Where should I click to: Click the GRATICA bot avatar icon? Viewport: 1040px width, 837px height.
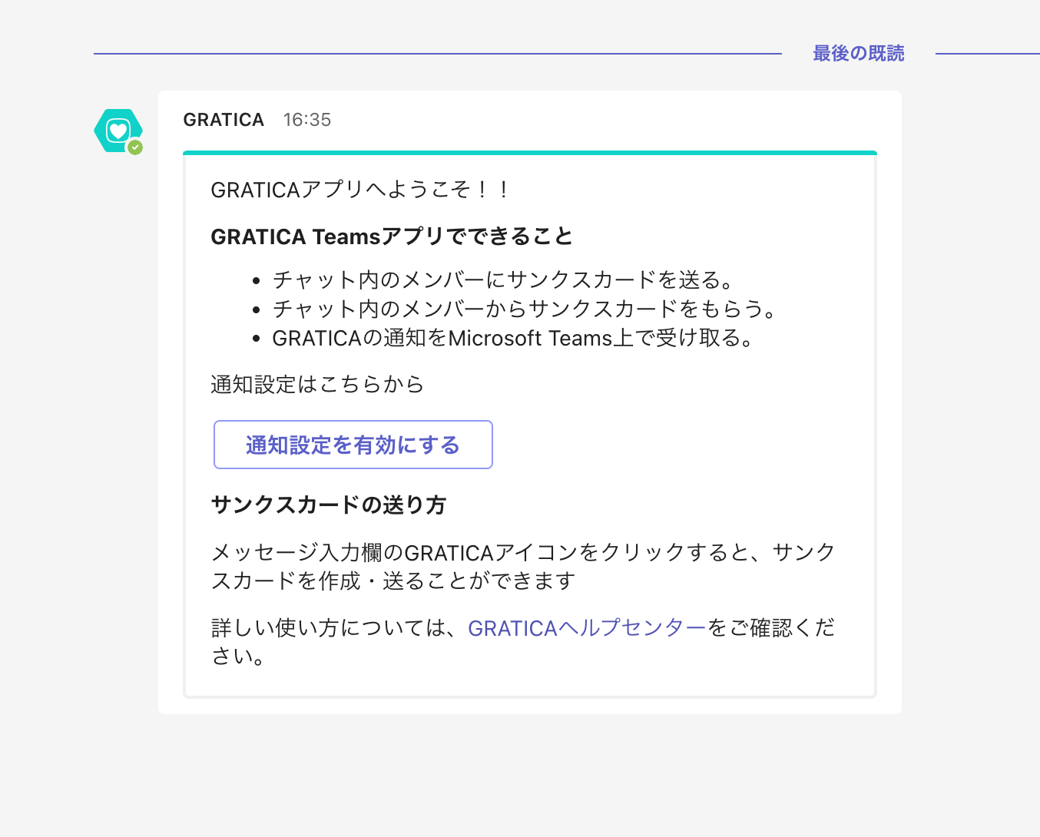click(x=118, y=131)
